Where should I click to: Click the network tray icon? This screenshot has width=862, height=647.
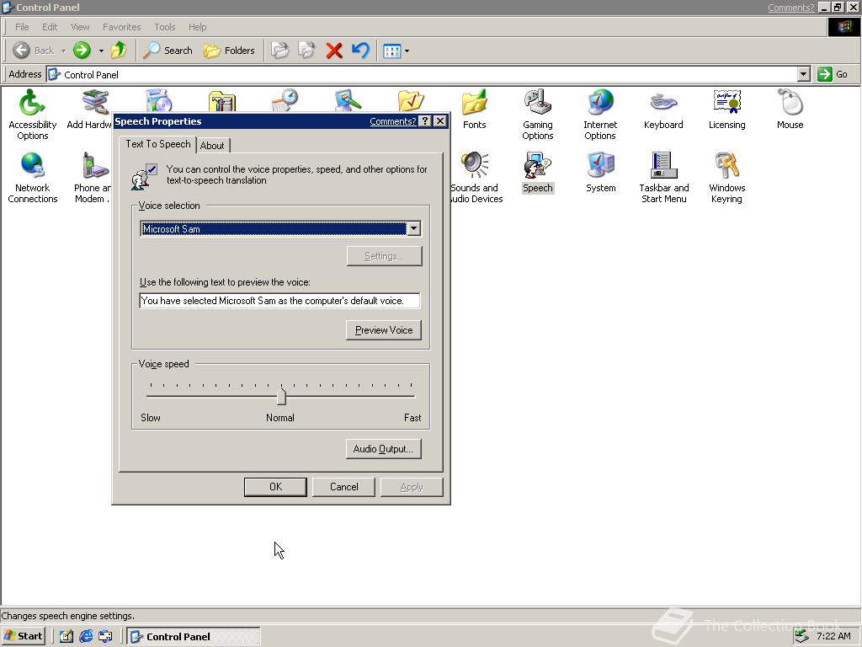click(802, 636)
